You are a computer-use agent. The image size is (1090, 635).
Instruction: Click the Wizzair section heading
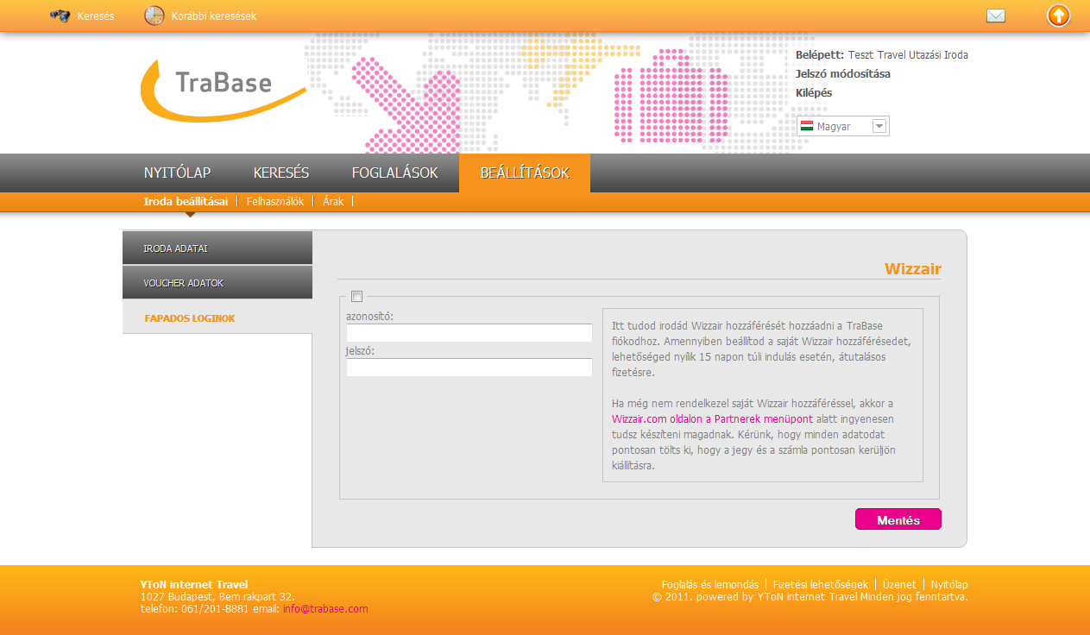pos(913,269)
